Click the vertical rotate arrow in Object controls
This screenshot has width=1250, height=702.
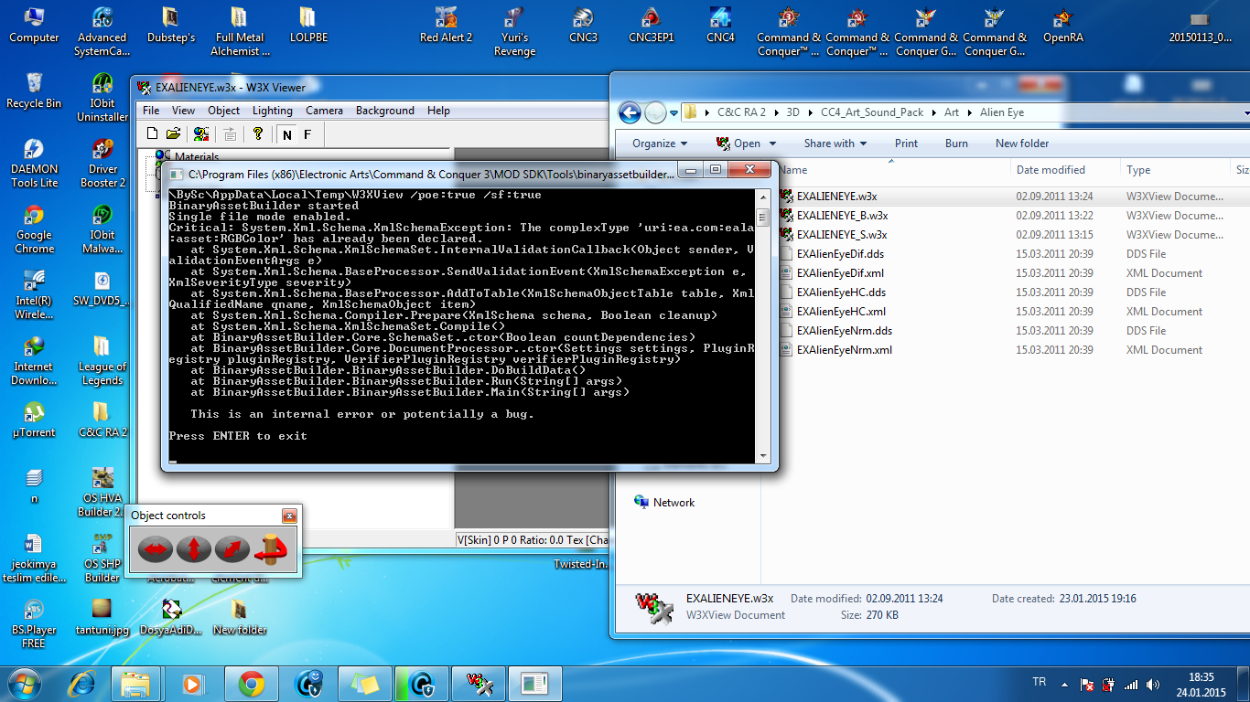click(194, 548)
